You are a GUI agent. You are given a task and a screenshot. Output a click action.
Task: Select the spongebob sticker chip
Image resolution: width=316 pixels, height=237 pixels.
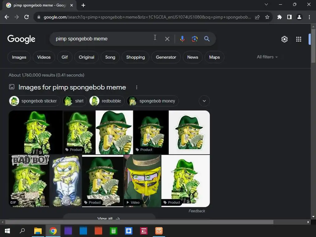point(35,101)
